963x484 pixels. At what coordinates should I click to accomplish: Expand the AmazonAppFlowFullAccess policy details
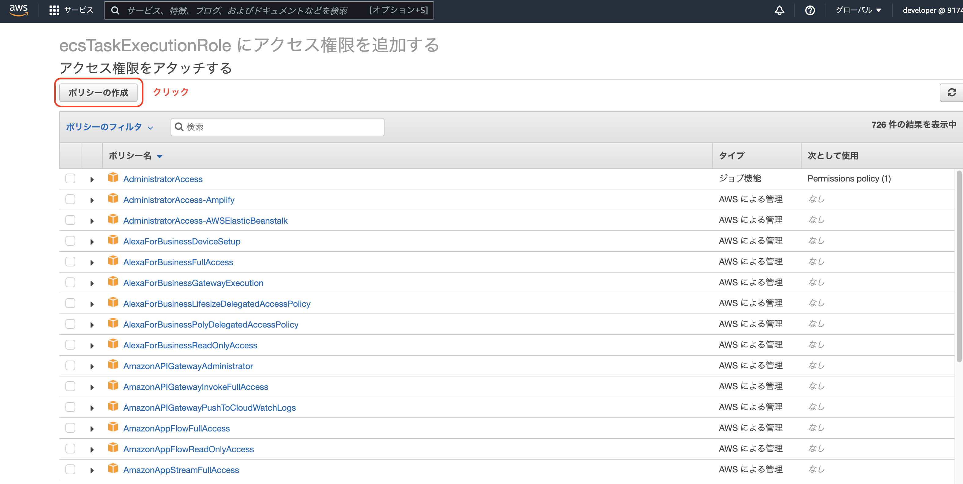(92, 428)
